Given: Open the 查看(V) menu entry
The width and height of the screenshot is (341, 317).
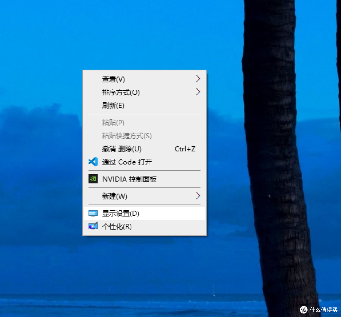Looking at the screenshot, I should pyautogui.click(x=144, y=79).
